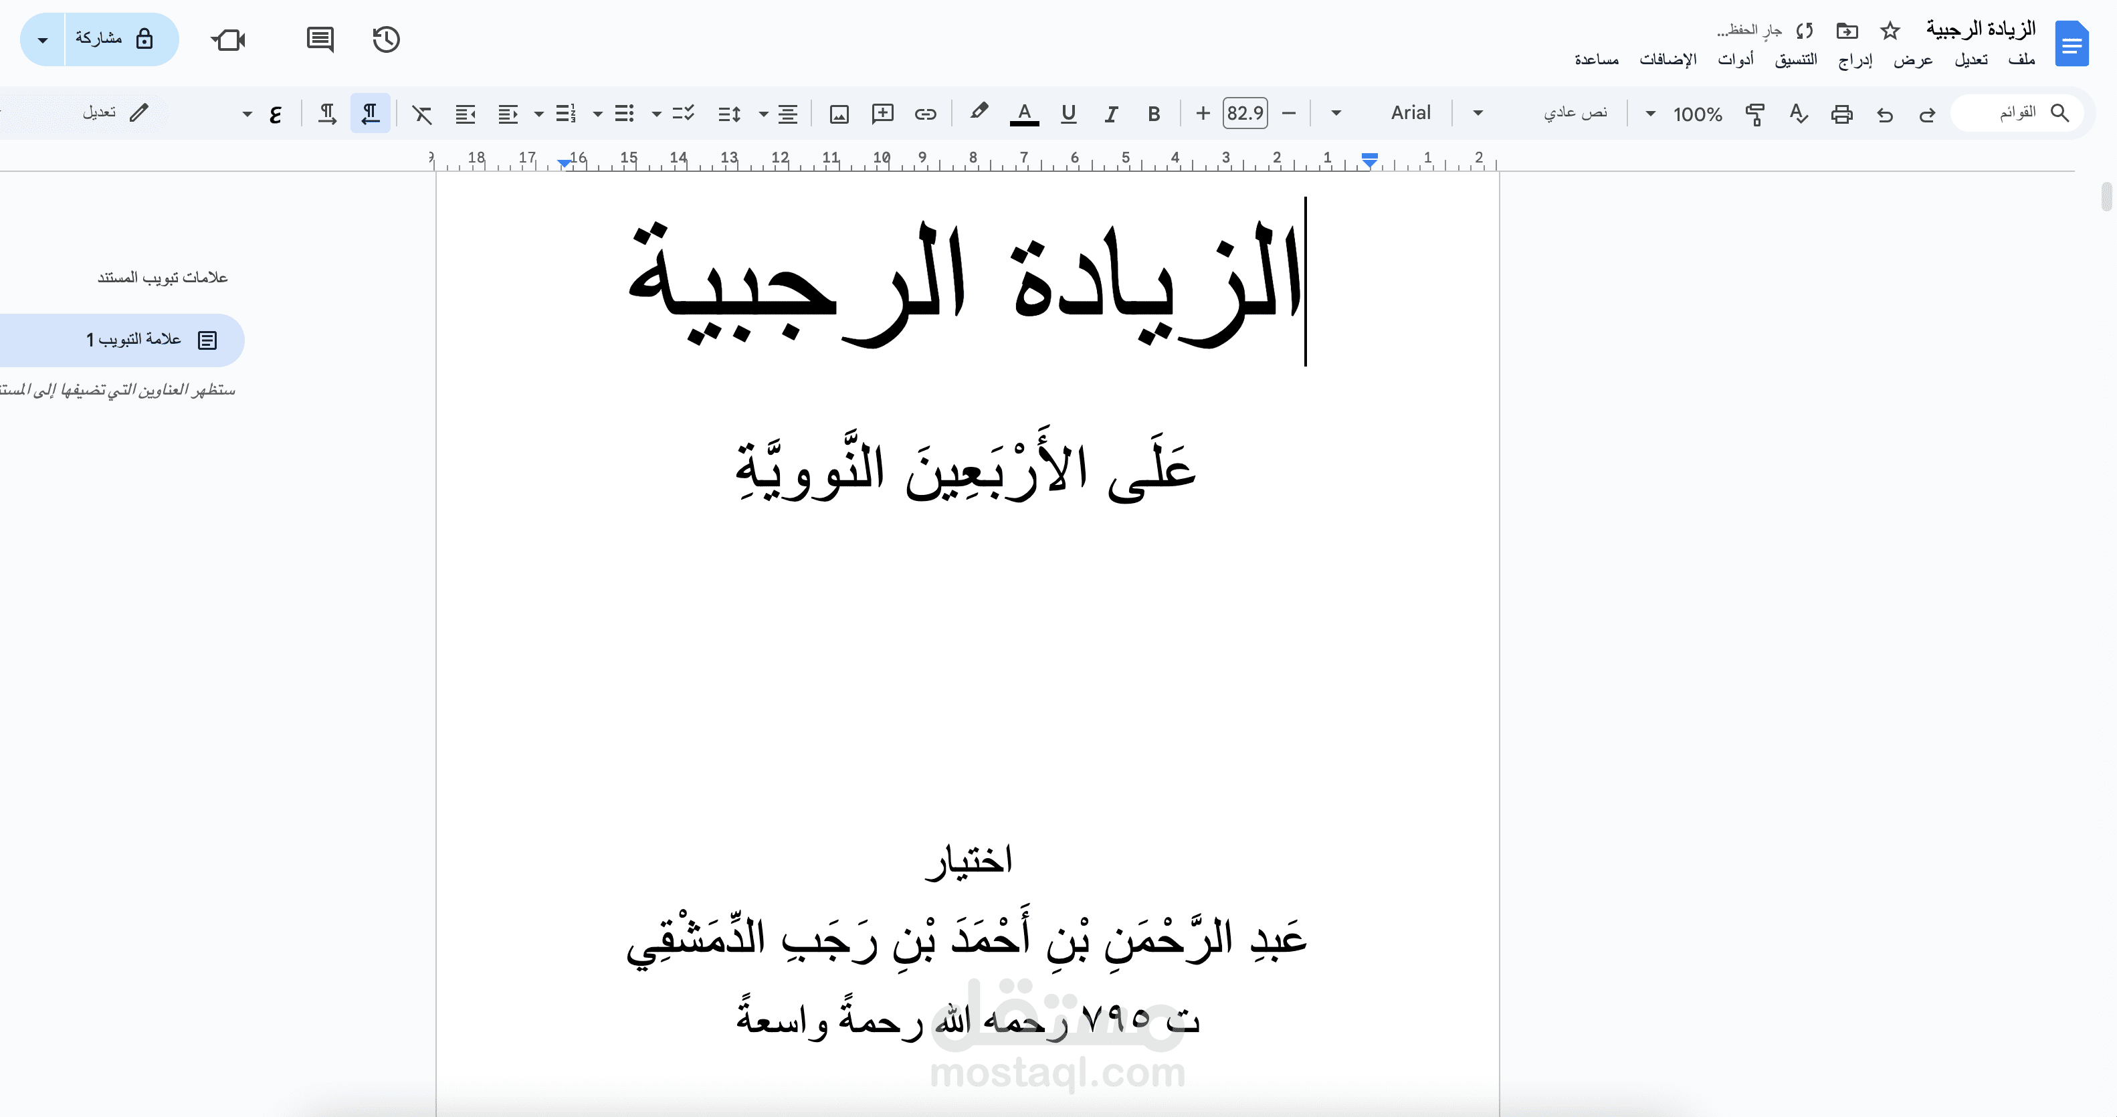Start a Meet call from the video icon

coord(227,39)
